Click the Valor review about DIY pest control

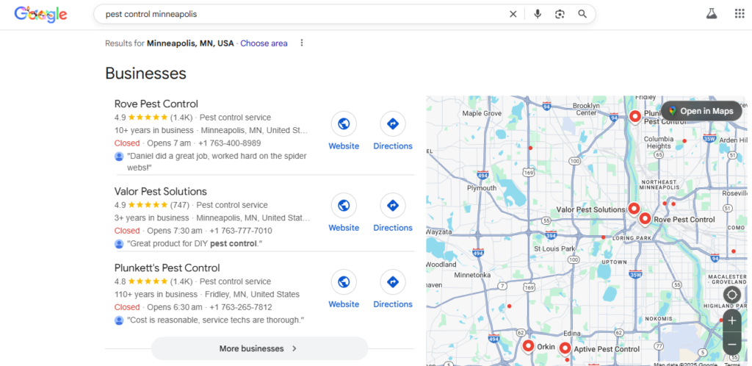click(195, 244)
